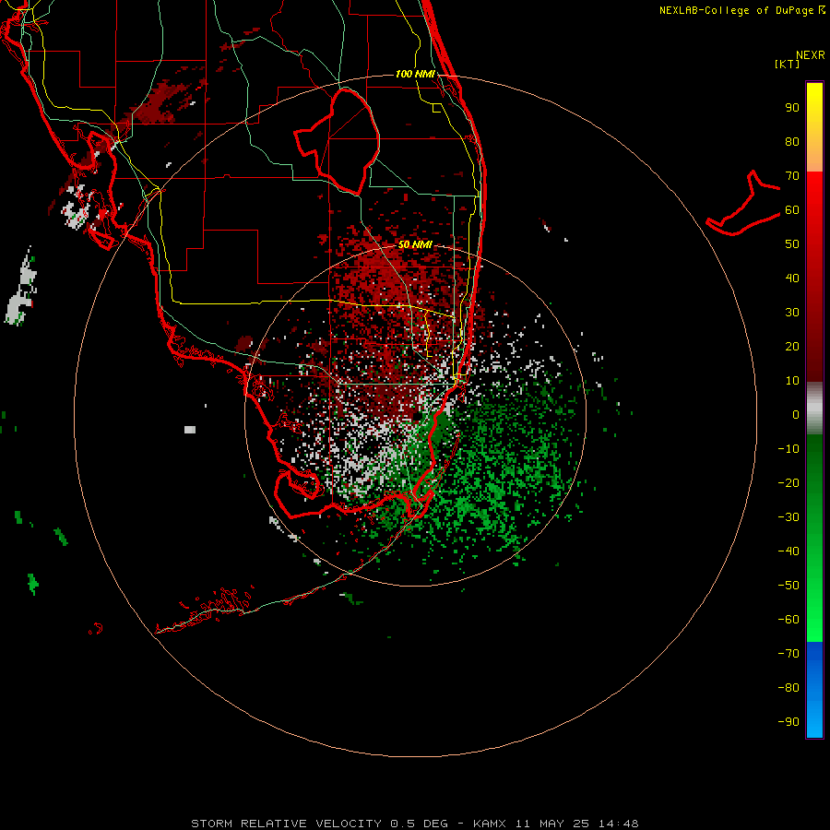Image resolution: width=830 pixels, height=830 pixels.
Task: Click the Storm Relative Velocity caption at bottom
Action: (x=414, y=824)
